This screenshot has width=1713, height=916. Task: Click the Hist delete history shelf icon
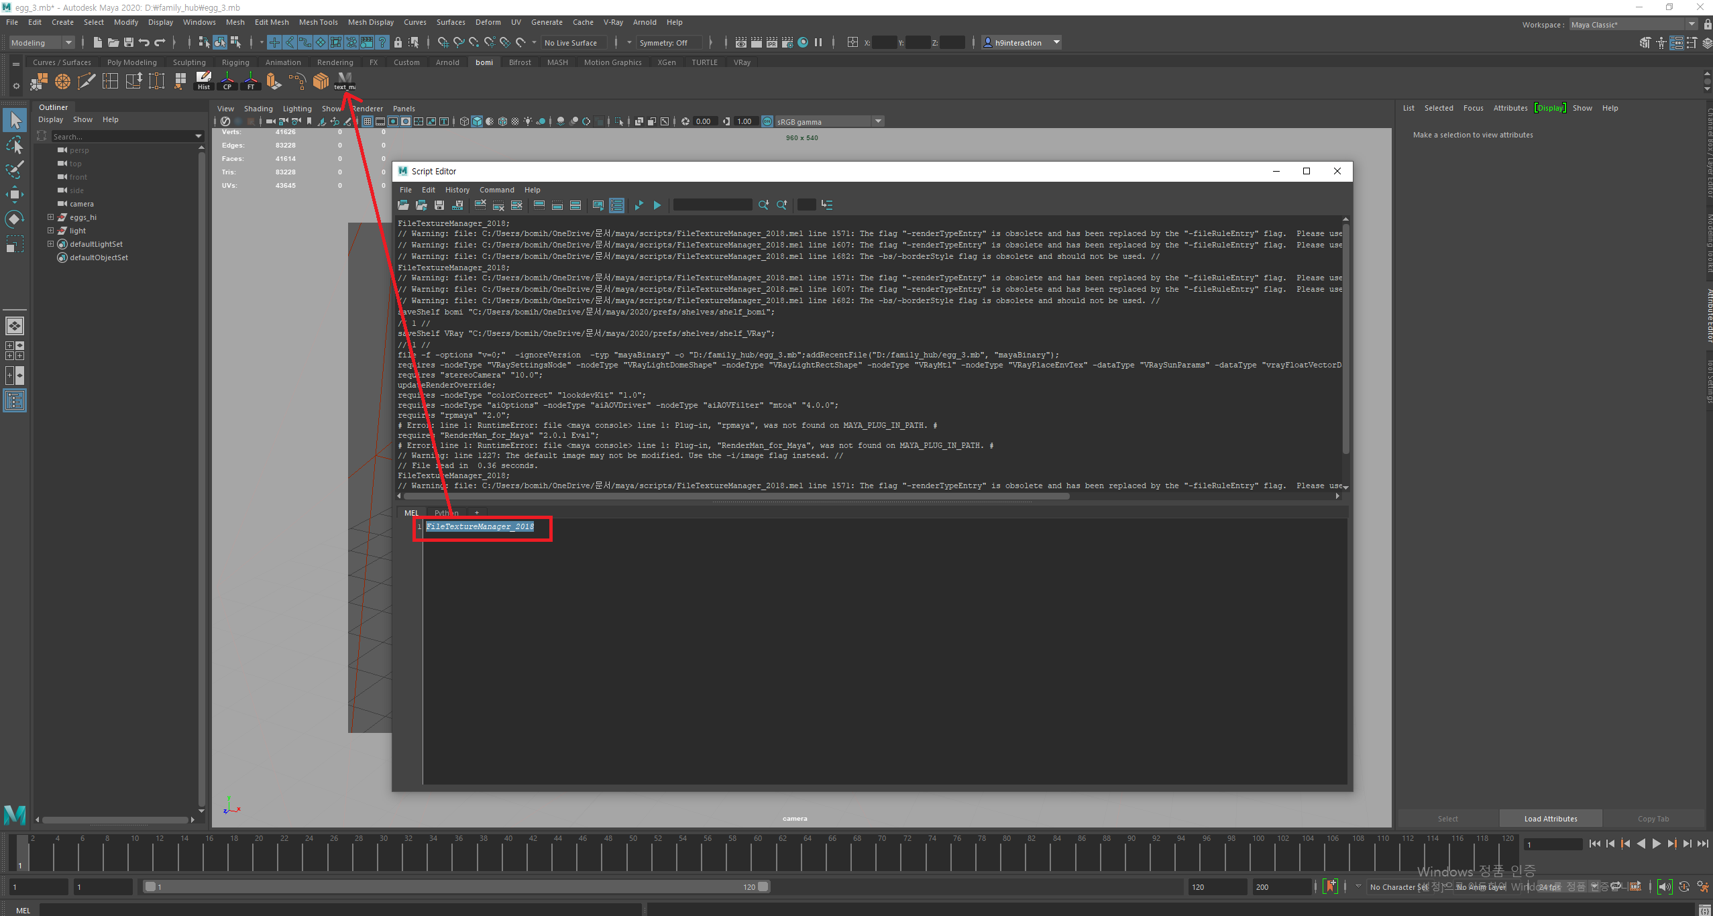(204, 81)
